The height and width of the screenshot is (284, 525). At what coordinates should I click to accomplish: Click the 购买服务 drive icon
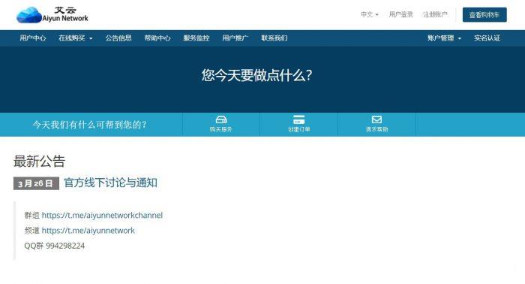(221, 119)
